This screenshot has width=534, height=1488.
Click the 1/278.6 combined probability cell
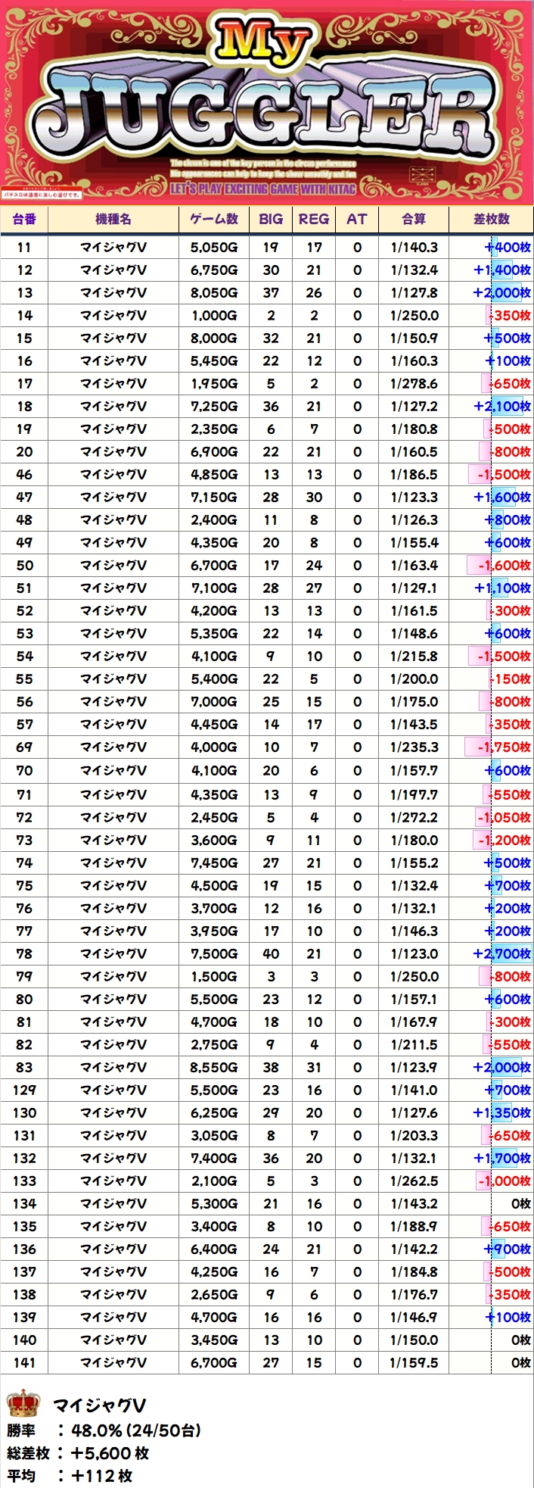[x=414, y=383]
